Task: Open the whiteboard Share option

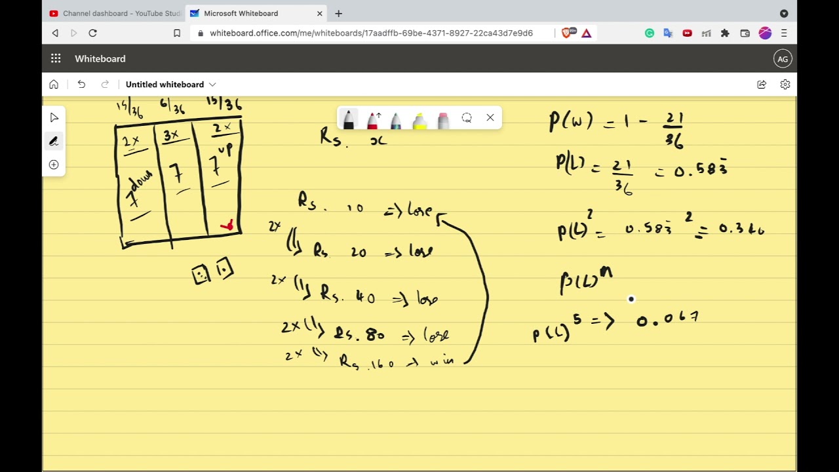Action: pos(762,85)
